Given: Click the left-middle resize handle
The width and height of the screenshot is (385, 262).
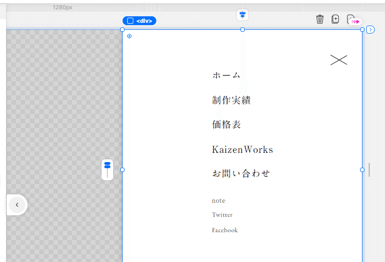Looking at the screenshot, I should pos(122,170).
